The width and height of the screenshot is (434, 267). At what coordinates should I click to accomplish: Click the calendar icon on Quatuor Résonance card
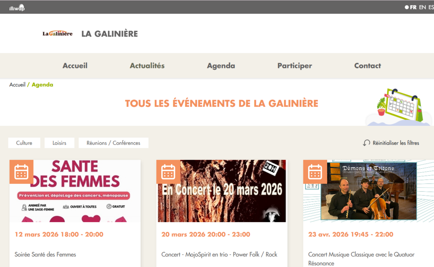[315, 172]
